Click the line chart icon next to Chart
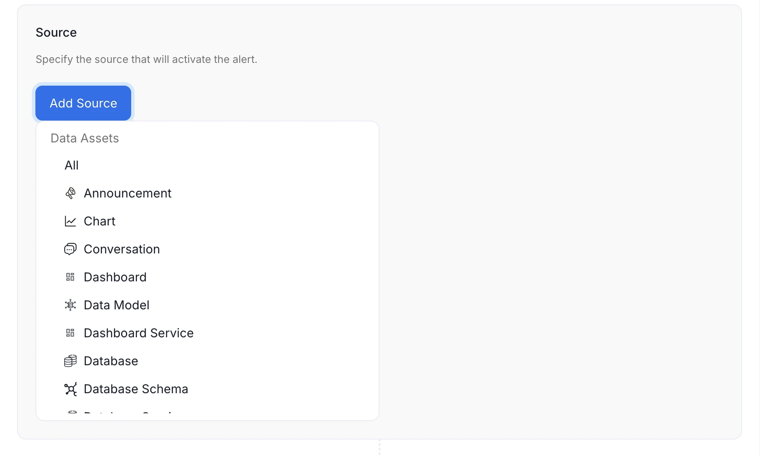The height and width of the screenshot is (457, 760). 70,221
